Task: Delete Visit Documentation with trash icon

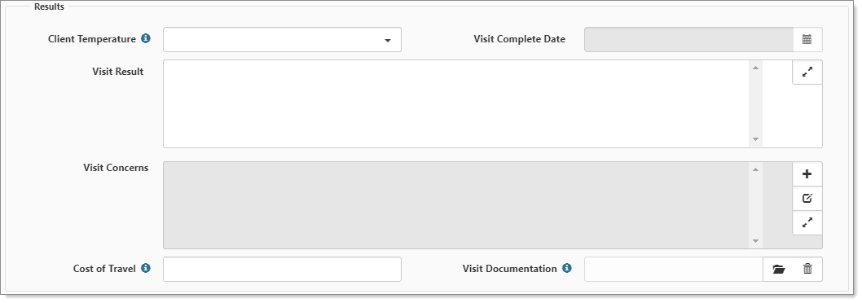Action: pyautogui.click(x=807, y=270)
